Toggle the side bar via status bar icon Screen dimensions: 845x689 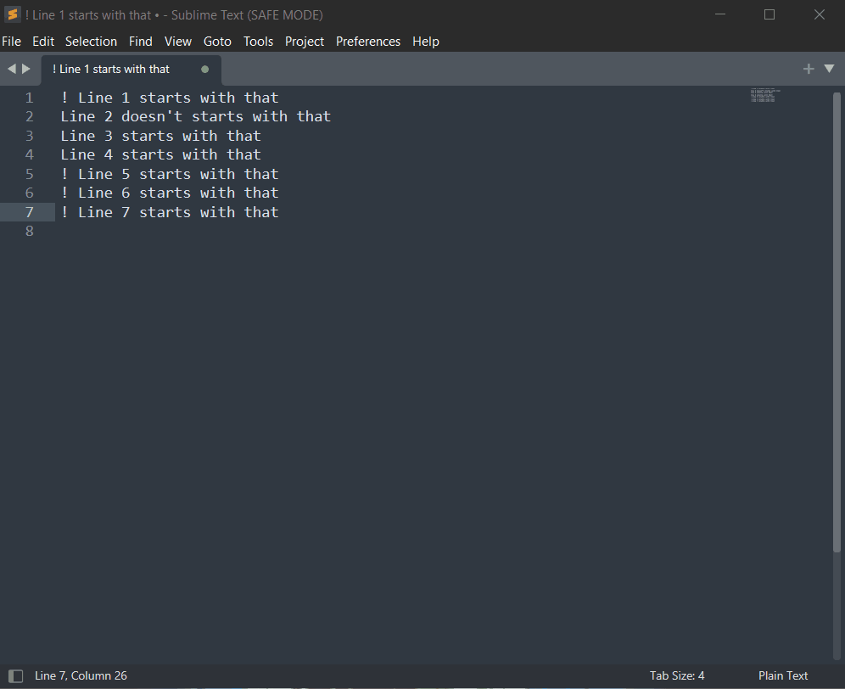(15, 675)
